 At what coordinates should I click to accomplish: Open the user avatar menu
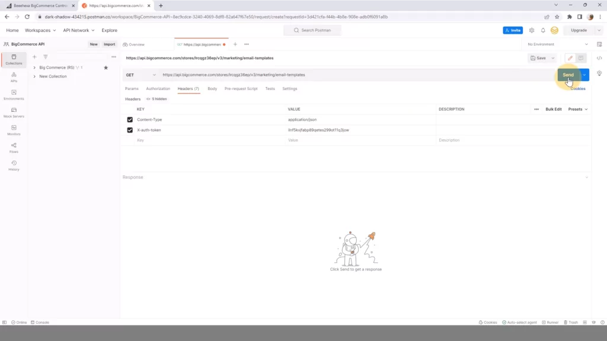click(x=555, y=30)
